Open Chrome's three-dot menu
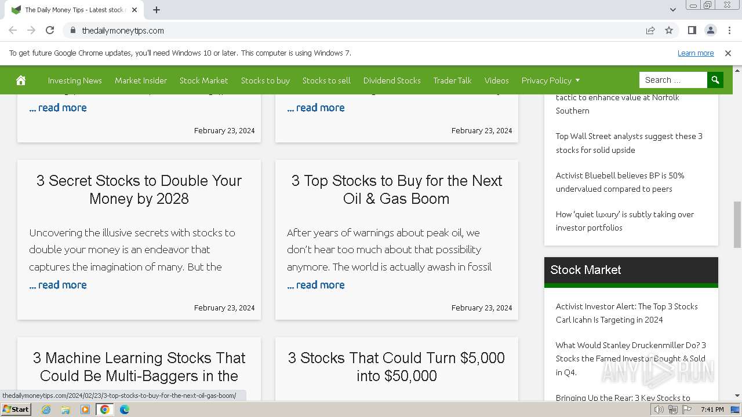 point(728,30)
